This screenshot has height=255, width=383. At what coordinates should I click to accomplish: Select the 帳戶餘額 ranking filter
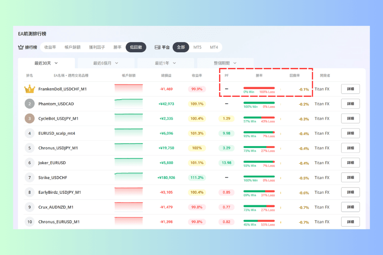[x=72, y=47]
